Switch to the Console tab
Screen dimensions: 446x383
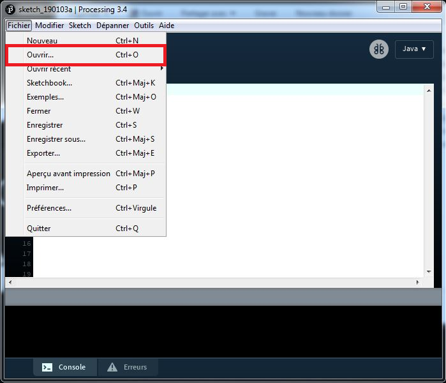click(x=65, y=367)
